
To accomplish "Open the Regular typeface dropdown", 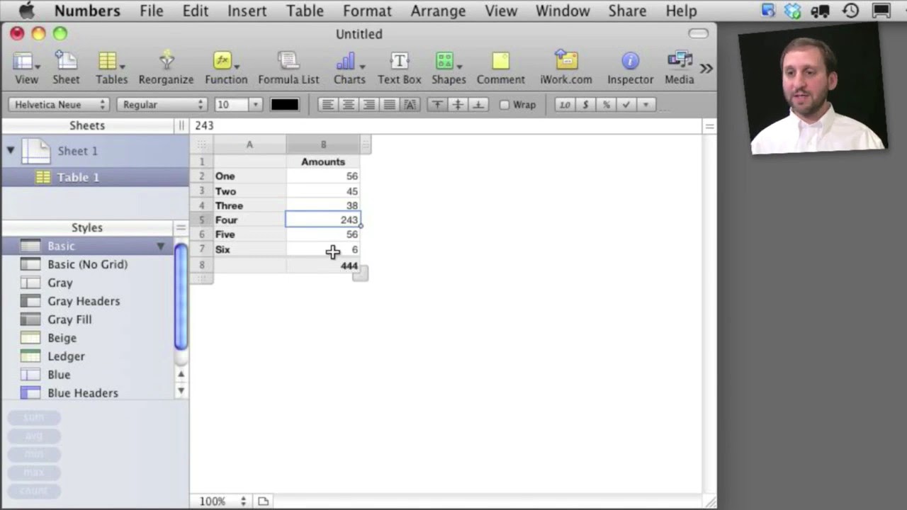I will click(x=162, y=104).
